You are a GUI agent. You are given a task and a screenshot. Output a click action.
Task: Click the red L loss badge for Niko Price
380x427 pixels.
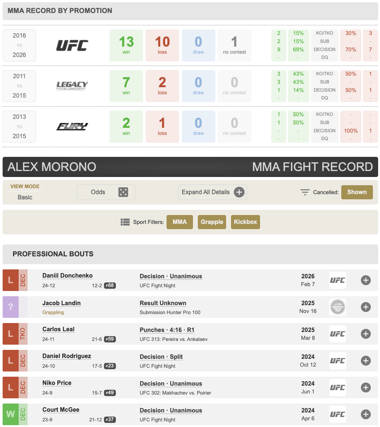(x=10, y=388)
